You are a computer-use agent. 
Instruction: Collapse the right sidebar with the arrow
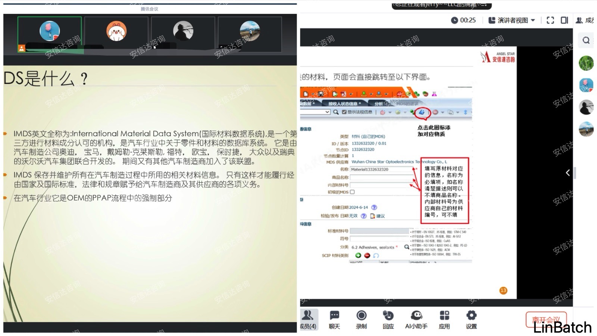(568, 172)
